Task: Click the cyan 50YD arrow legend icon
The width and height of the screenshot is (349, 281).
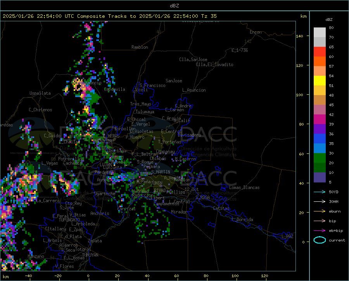Action: point(320,192)
